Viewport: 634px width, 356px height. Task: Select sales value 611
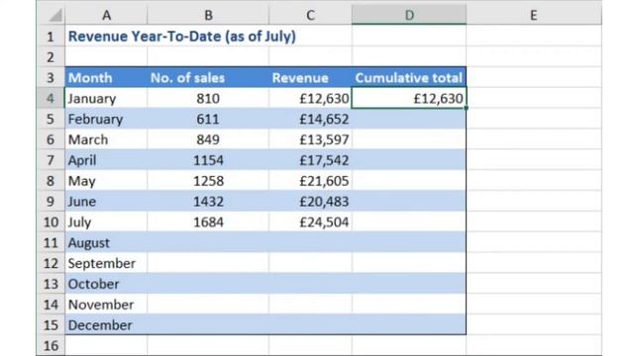[208, 119]
